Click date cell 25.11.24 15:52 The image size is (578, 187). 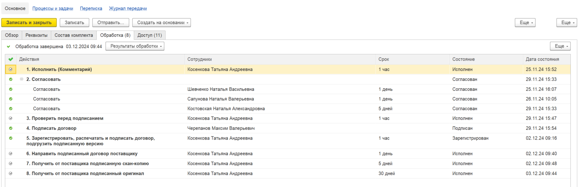pos(541,69)
